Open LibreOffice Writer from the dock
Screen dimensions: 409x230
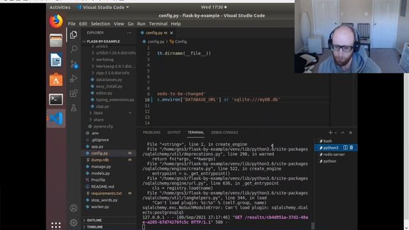(56, 60)
